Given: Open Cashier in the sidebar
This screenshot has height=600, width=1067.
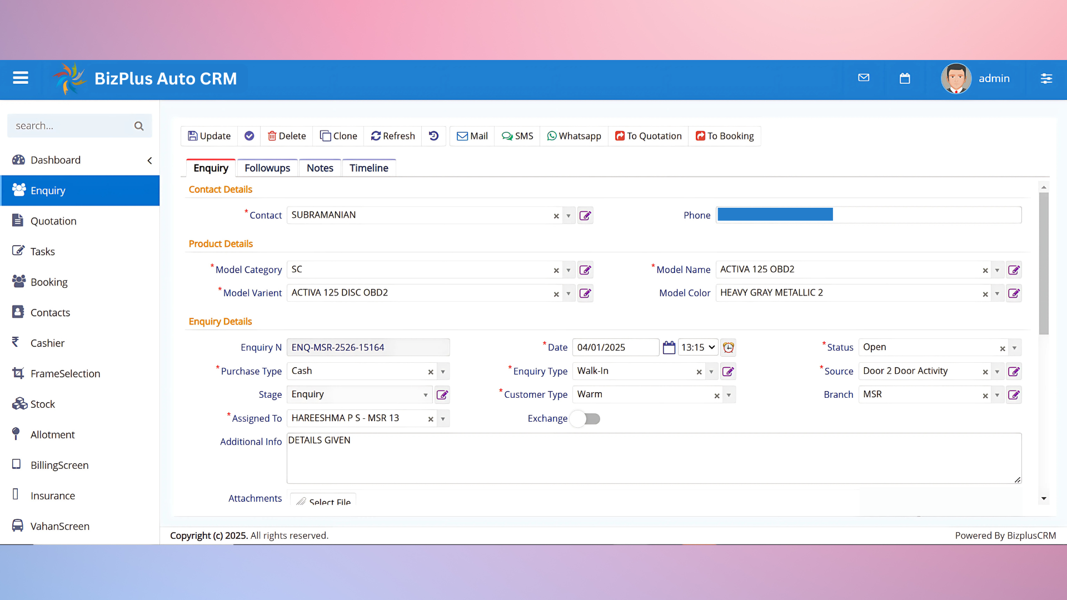Looking at the screenshot, I should click(x=80, y=343).
